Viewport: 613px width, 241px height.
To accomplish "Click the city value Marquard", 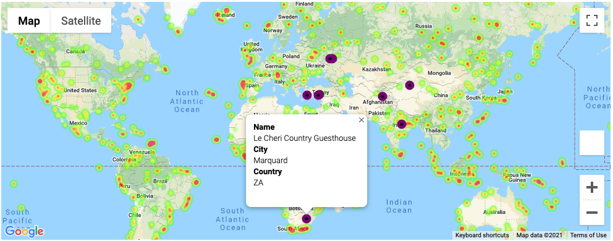I will 271,161.
